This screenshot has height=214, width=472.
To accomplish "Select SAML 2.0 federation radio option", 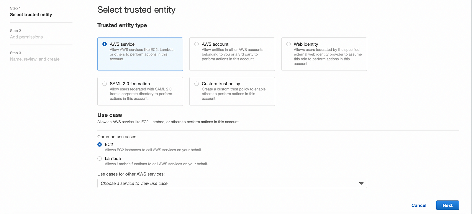I will [104, 84].
